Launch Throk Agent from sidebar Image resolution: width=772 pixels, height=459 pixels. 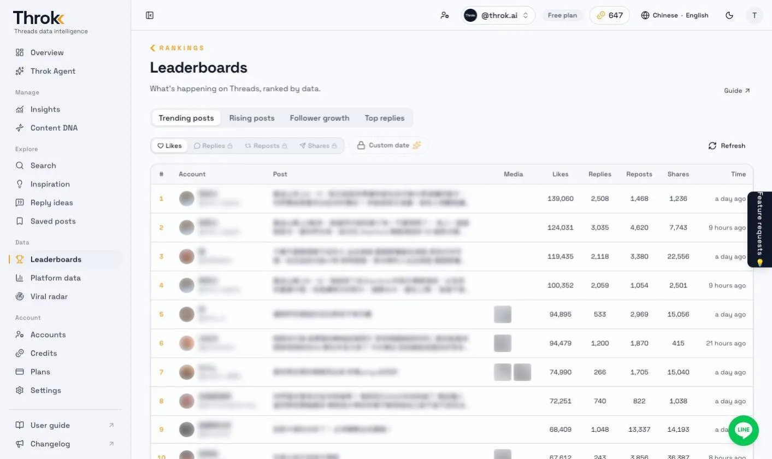coord(66,71)
